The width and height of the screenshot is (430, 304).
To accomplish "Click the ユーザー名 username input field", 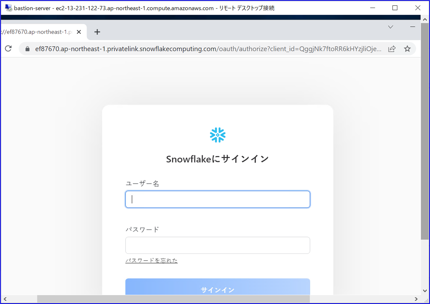I will [217, 199].
